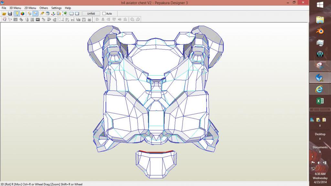Open Internet Explorer from the taskbar
Viewport: 331px width, 186px height.
click(x=319, y=89)
